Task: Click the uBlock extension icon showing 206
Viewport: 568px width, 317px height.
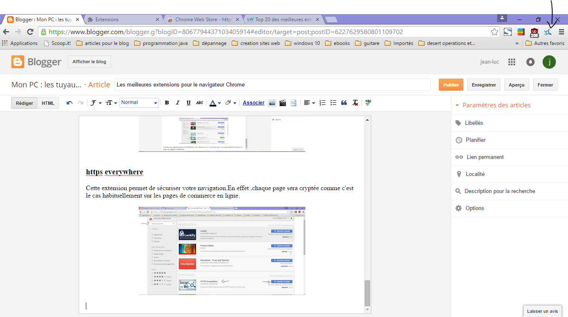Action: pyautogui.click(x=534, y=32)
